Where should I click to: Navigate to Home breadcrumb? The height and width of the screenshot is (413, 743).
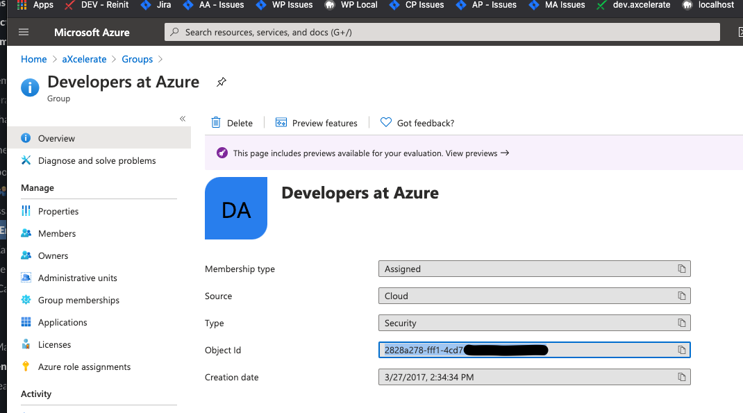point(33,59)
